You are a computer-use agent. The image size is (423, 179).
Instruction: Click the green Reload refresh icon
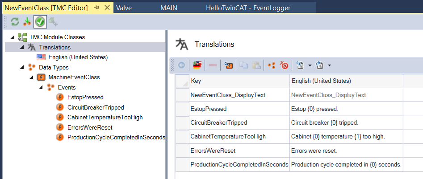(x=15, y=21)
